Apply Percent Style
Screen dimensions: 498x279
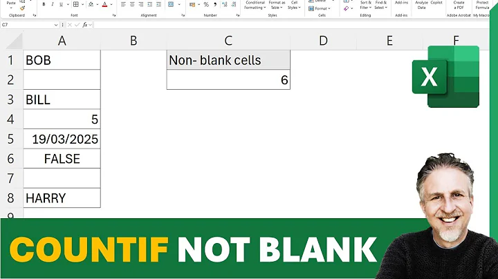click(206, 4)
